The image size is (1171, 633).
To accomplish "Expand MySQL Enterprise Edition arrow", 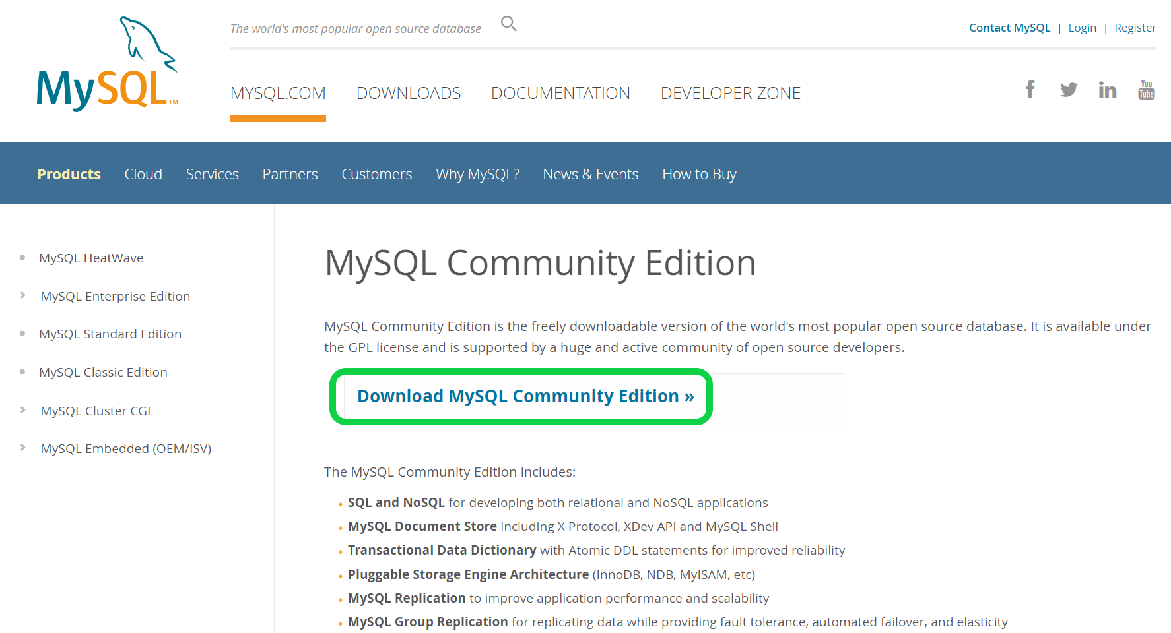I will tap(23, 295).
